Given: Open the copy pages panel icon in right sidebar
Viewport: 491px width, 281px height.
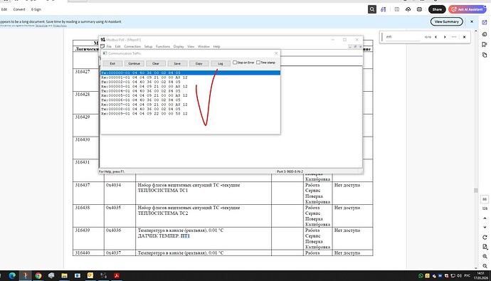Looking at the screenshot, I should coord(485,55).
